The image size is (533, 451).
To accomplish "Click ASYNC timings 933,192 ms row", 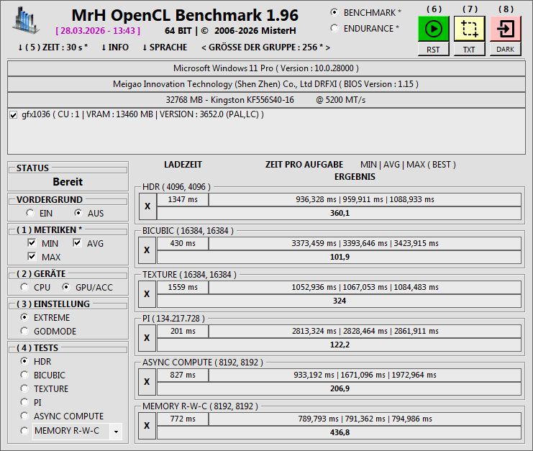I will (x=365, y=375).
